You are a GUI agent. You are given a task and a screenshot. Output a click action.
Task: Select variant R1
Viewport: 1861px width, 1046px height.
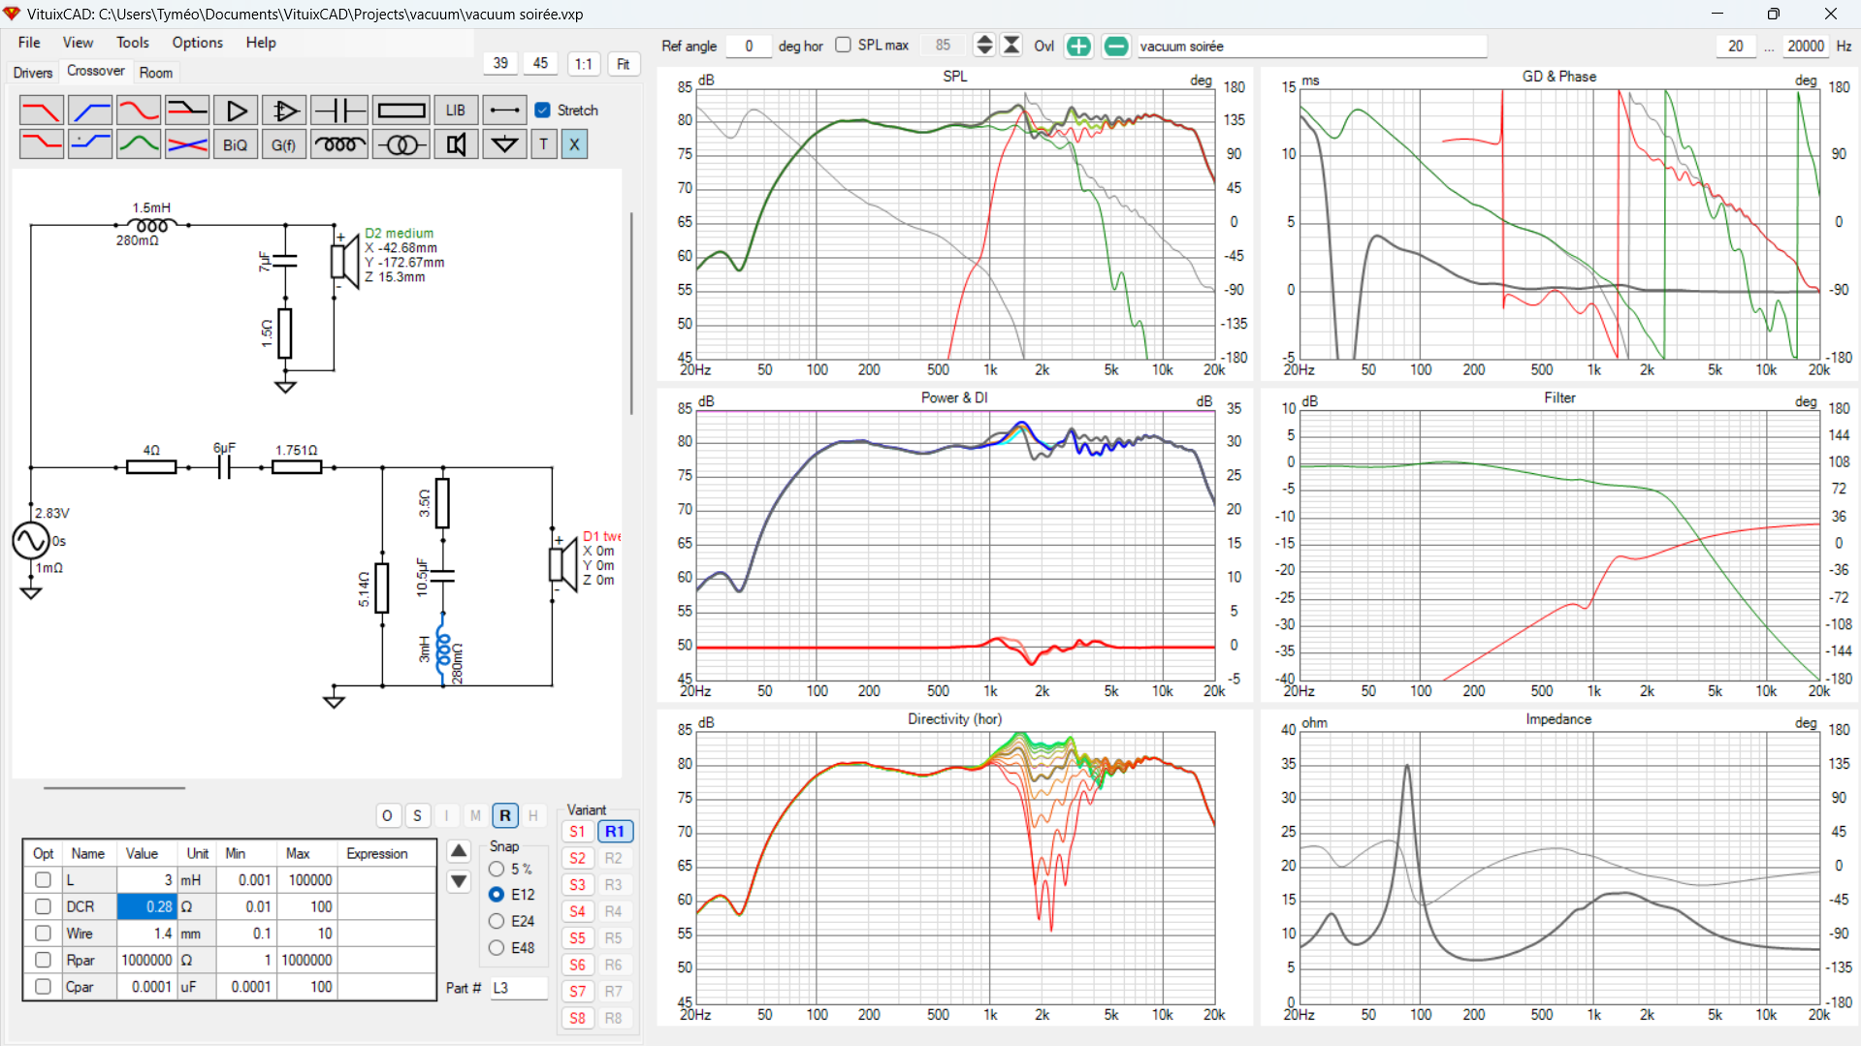615,832
